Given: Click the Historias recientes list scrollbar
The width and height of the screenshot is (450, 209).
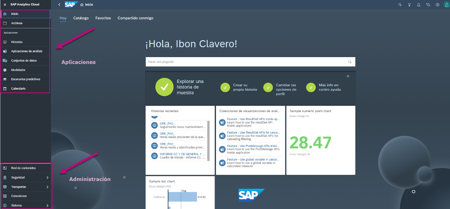Looking at the screenshot, I should click(208, 141).
